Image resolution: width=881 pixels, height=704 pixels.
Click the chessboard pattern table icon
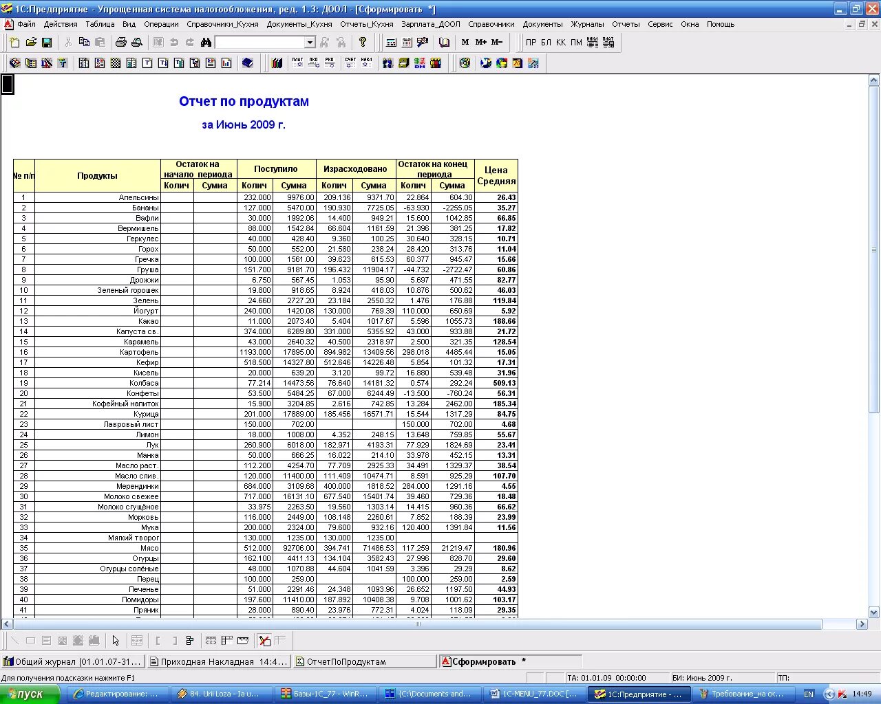coord(116,63)
